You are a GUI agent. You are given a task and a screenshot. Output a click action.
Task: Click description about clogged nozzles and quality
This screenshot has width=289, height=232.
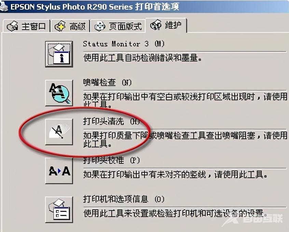click(x=185, y=140)
